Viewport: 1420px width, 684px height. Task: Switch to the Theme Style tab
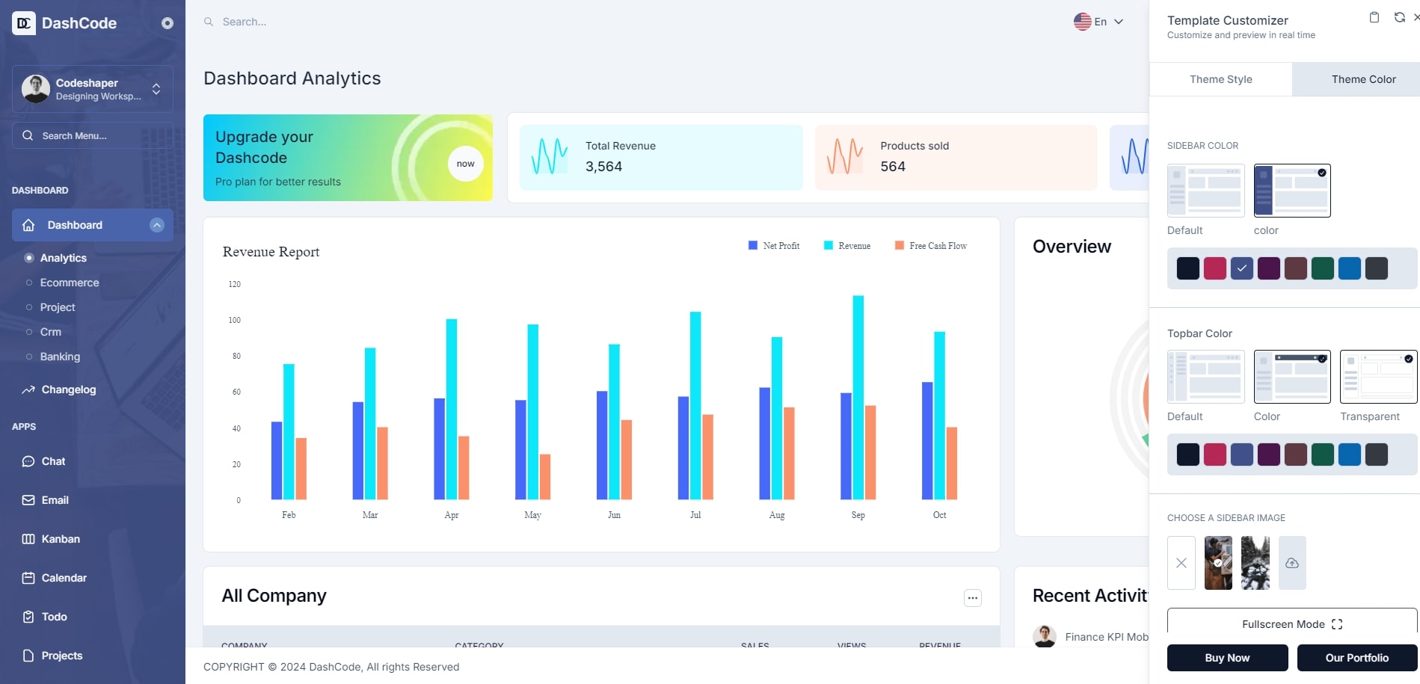click(1221, 79)
